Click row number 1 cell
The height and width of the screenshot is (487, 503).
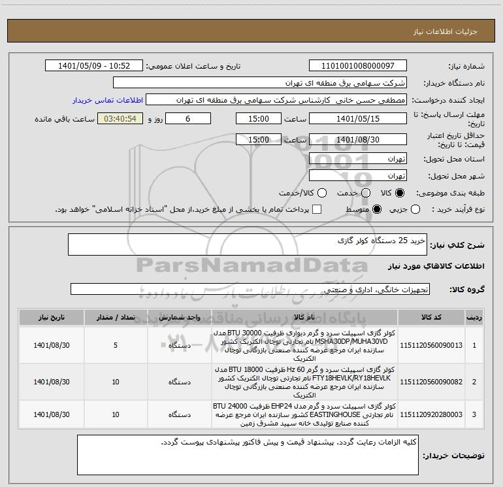474,345
